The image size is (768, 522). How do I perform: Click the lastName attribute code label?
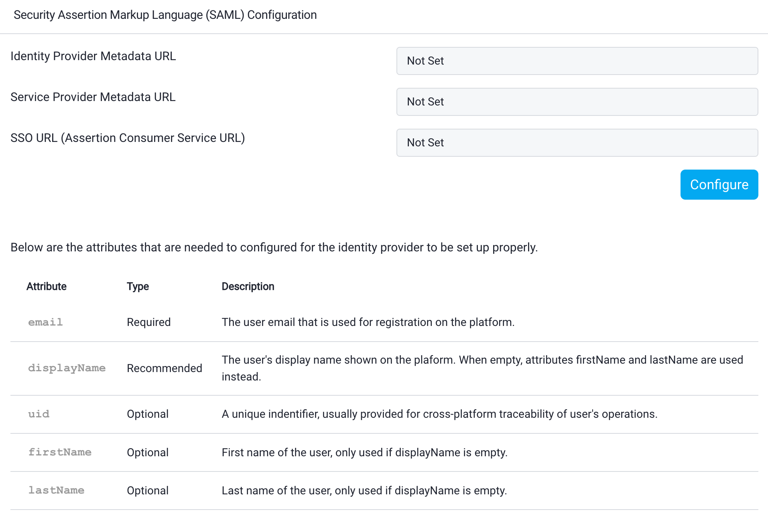pos(56,490)
